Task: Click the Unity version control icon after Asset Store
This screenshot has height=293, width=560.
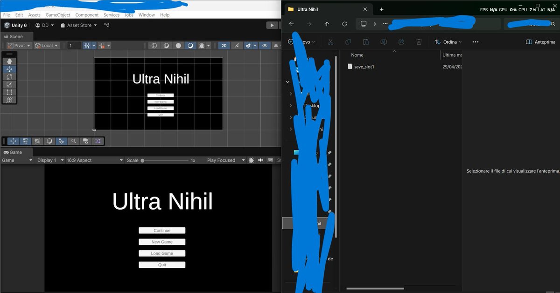Action: pos(106,25)
